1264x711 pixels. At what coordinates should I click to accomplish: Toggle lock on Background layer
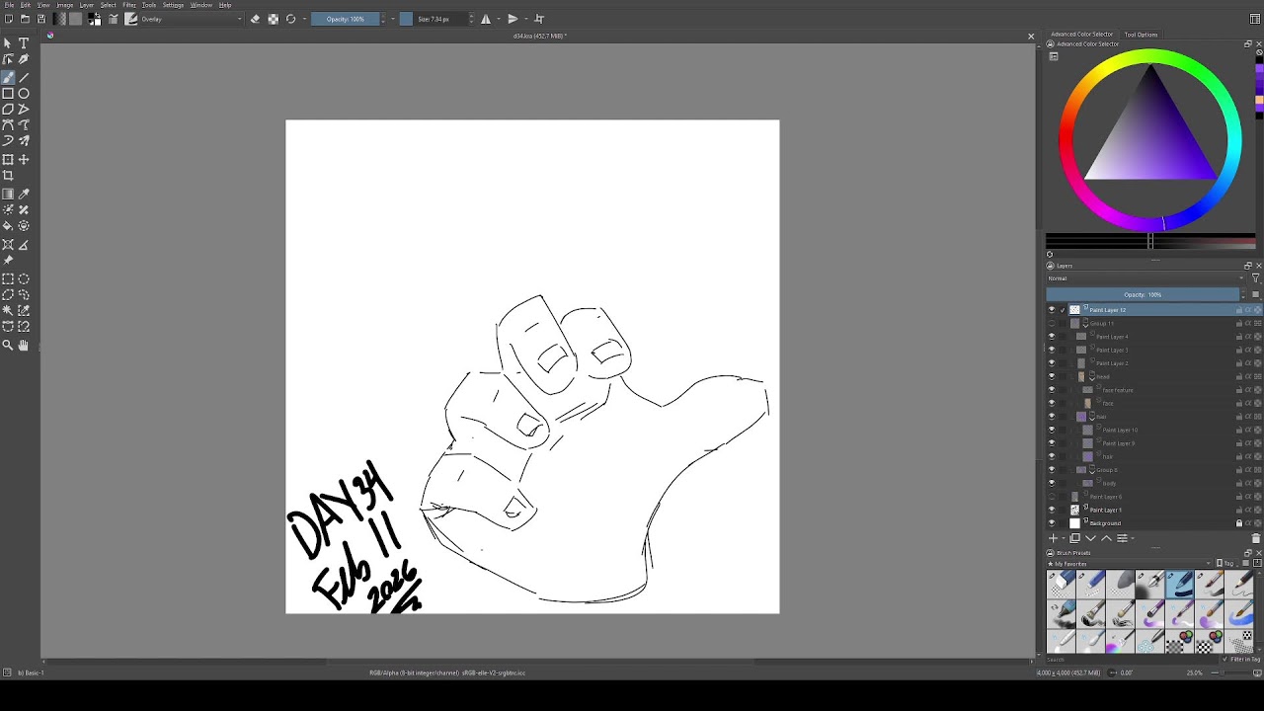coord(1239,523)
